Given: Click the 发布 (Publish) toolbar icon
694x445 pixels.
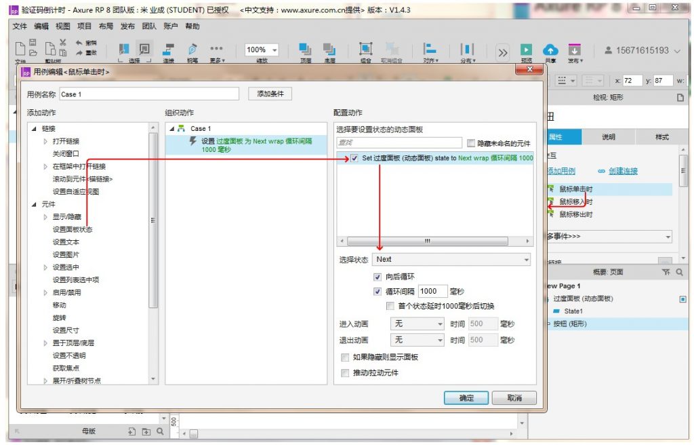Looking at the screenshot, I should click(x=575, y=50).
